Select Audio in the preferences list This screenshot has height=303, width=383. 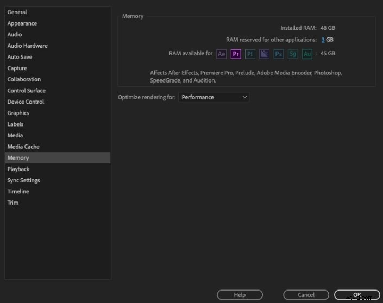point(58,34)
